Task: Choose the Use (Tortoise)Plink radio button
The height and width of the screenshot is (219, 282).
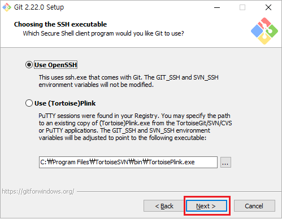Action: coord(29,103)
